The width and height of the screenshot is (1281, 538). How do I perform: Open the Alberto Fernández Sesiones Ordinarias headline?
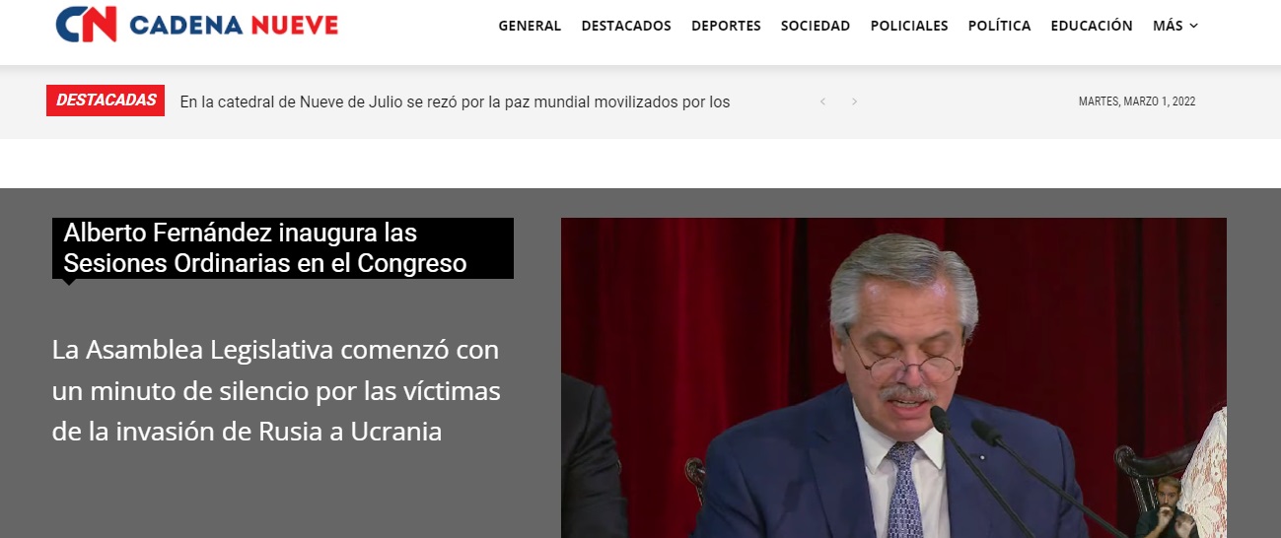(x=265, y=248)
